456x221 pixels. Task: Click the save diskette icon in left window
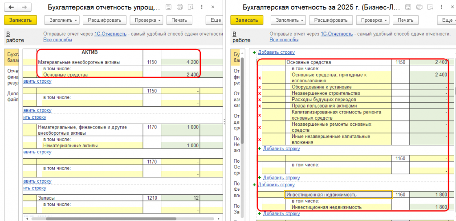168,7
